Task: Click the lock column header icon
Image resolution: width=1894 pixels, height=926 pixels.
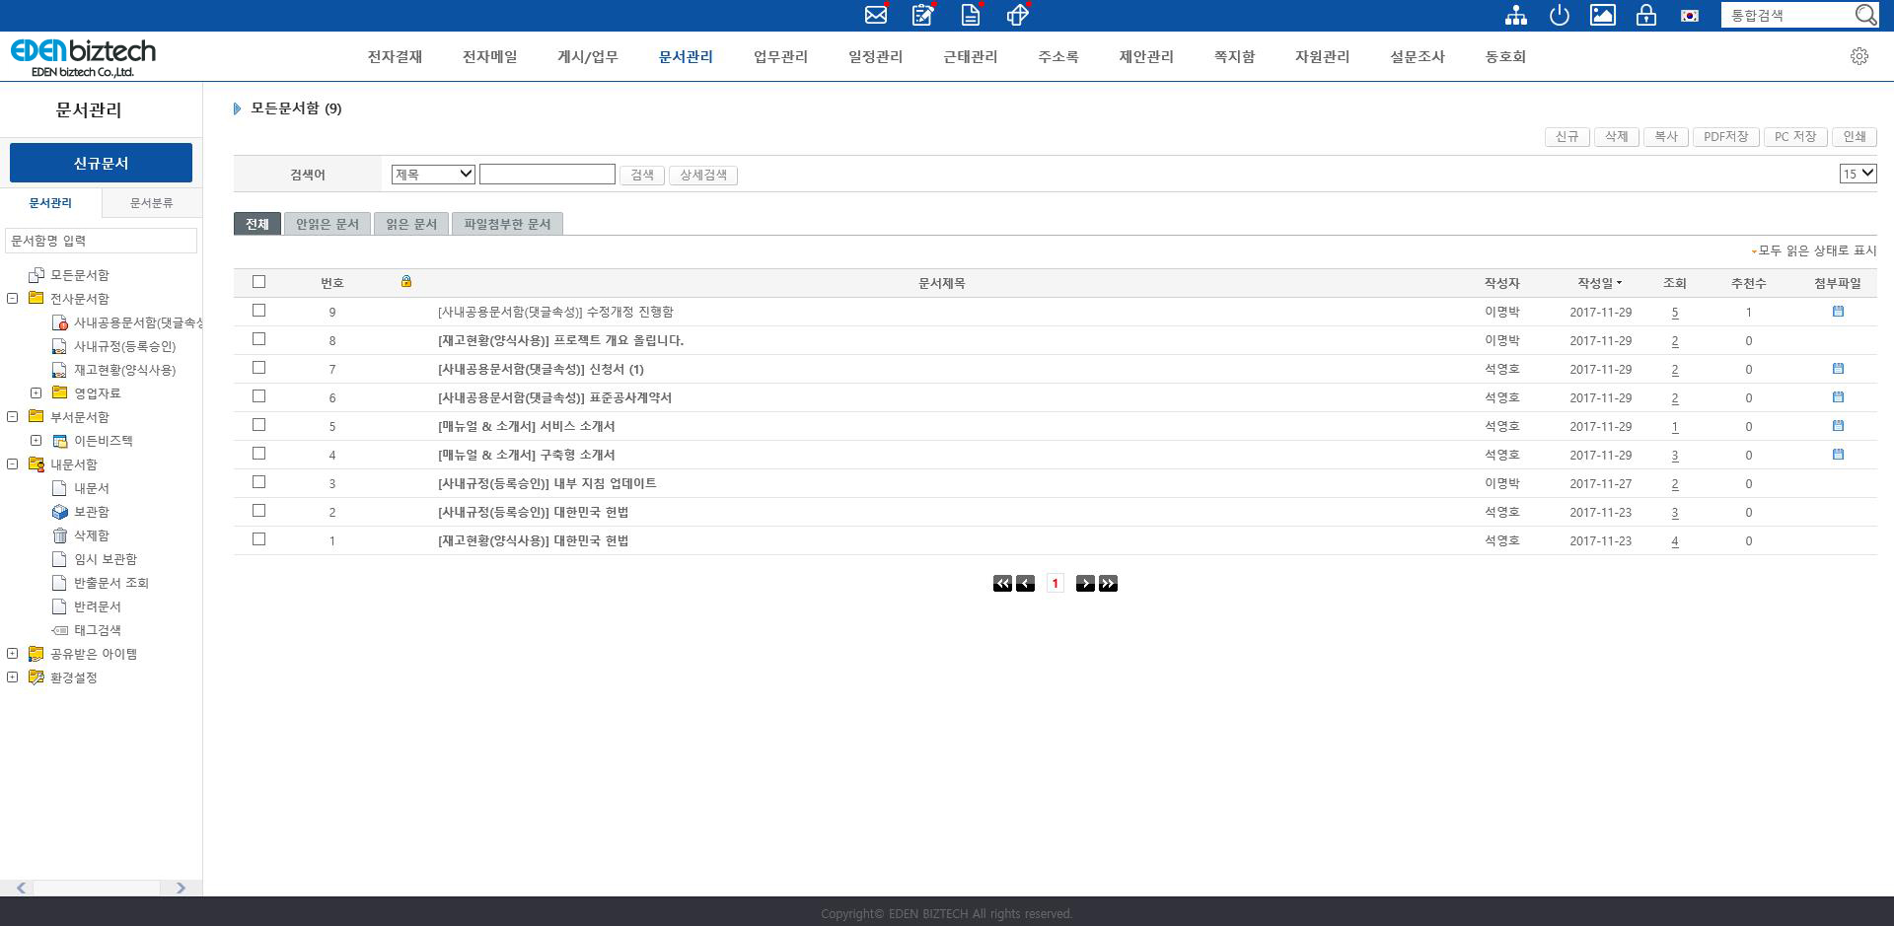Action: 405,282
